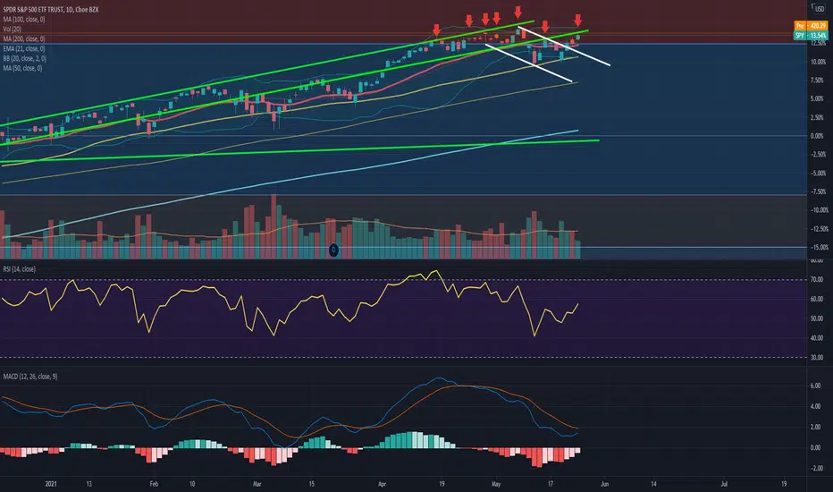Viewport: 833px width, 492px height.
Task: Click the Jun label on time axis
Action: pyautogui.click(x=604, y=484)
